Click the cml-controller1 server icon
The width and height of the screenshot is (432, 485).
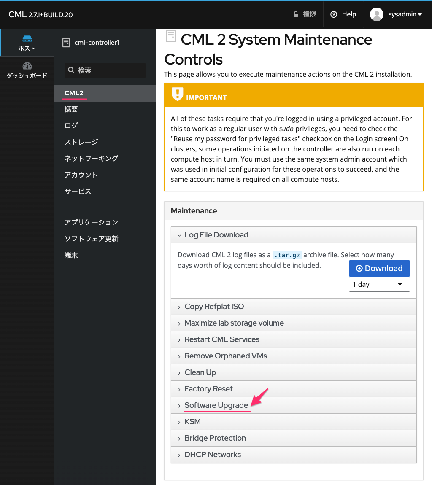[66, 43]
